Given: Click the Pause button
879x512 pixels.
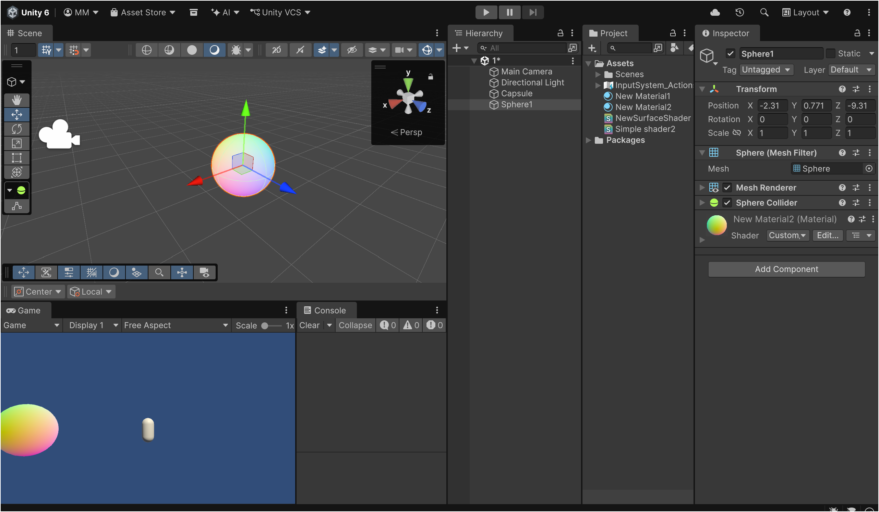Looking at the screenshot, I should tap(509, 13).
